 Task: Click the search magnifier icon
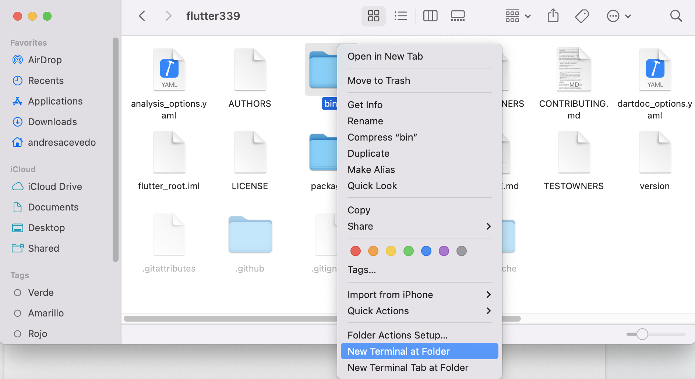point(676,16)
